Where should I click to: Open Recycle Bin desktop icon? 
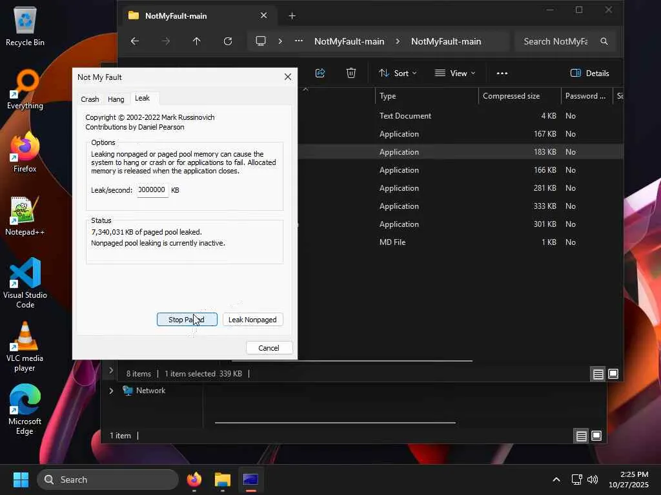(x=25, y=27)
